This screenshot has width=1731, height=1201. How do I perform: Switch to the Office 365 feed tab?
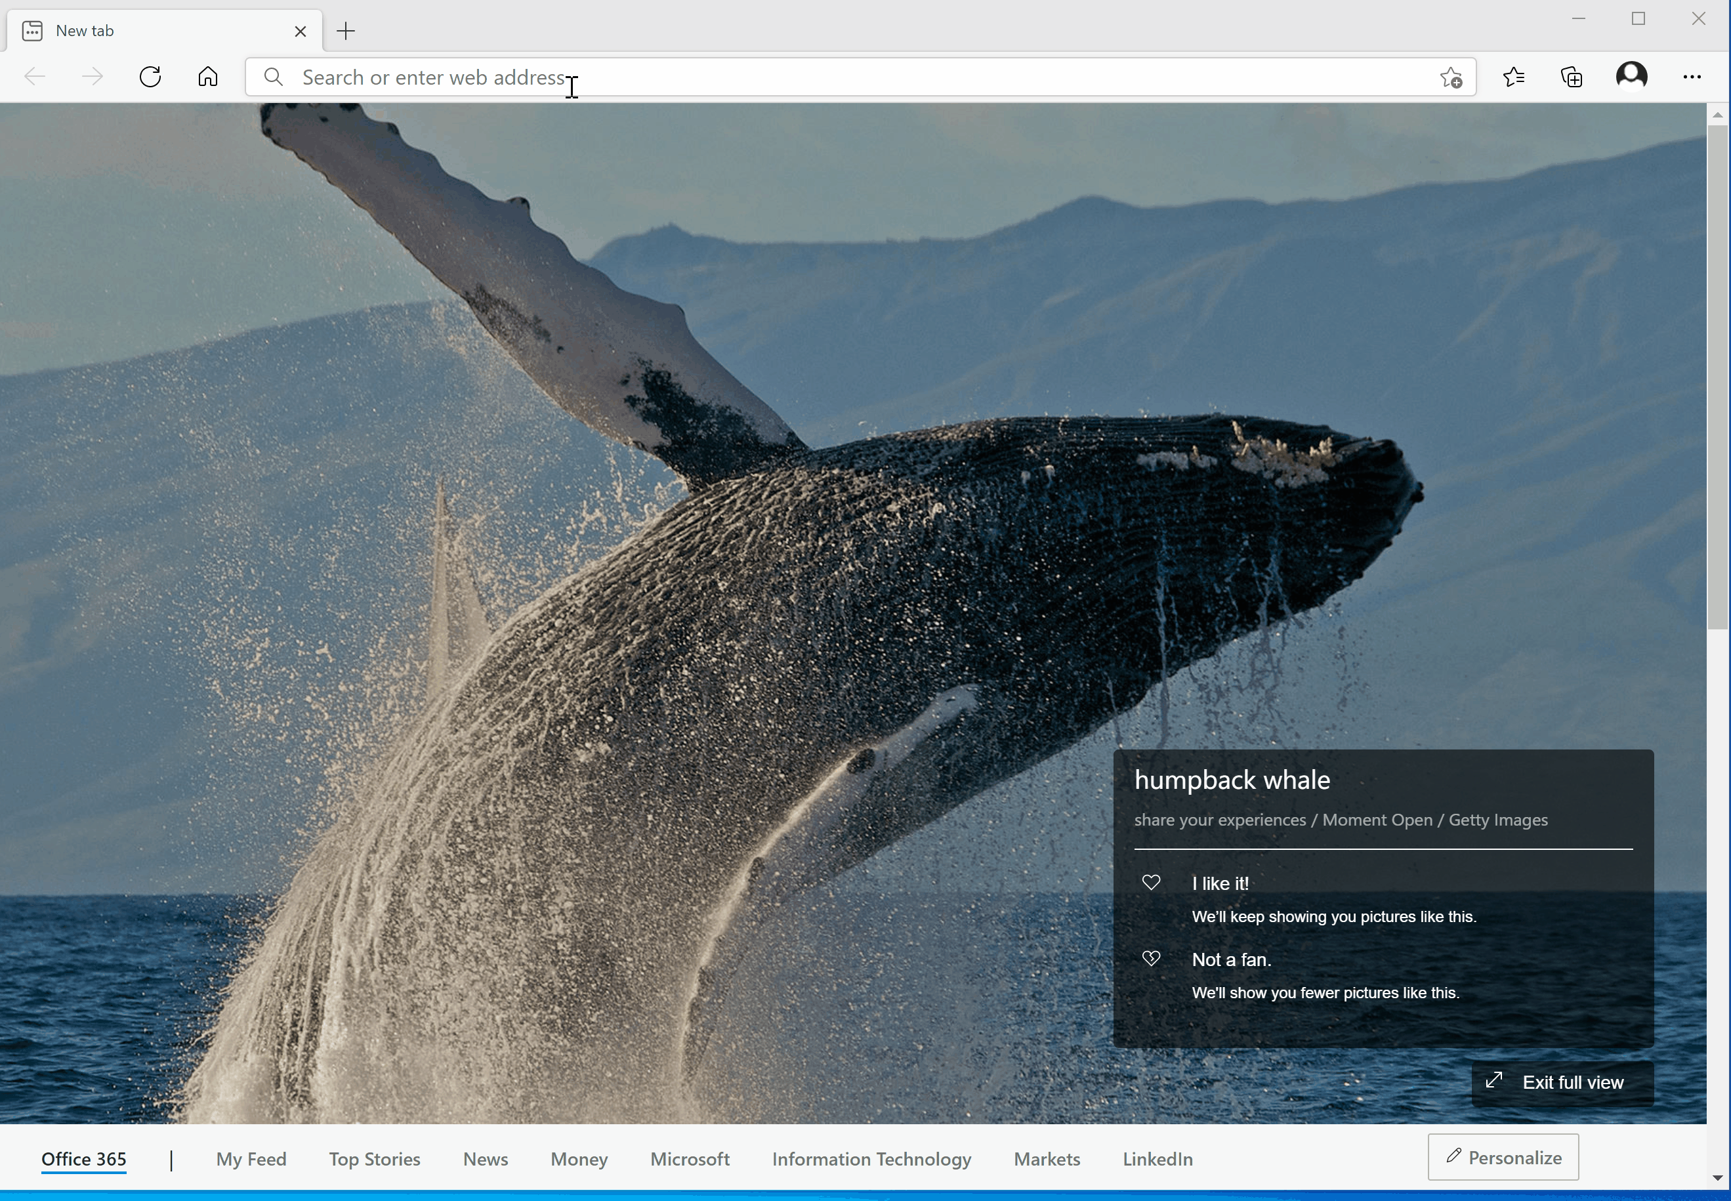[84, 1159]
